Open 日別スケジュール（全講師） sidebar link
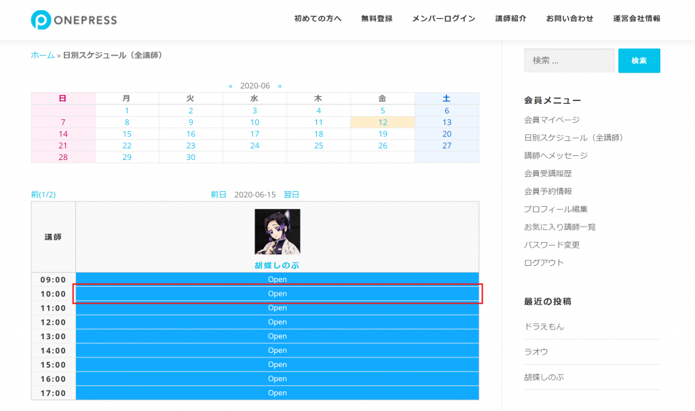The width and height of the screenshot is (695, 411). tap(576, 138)
